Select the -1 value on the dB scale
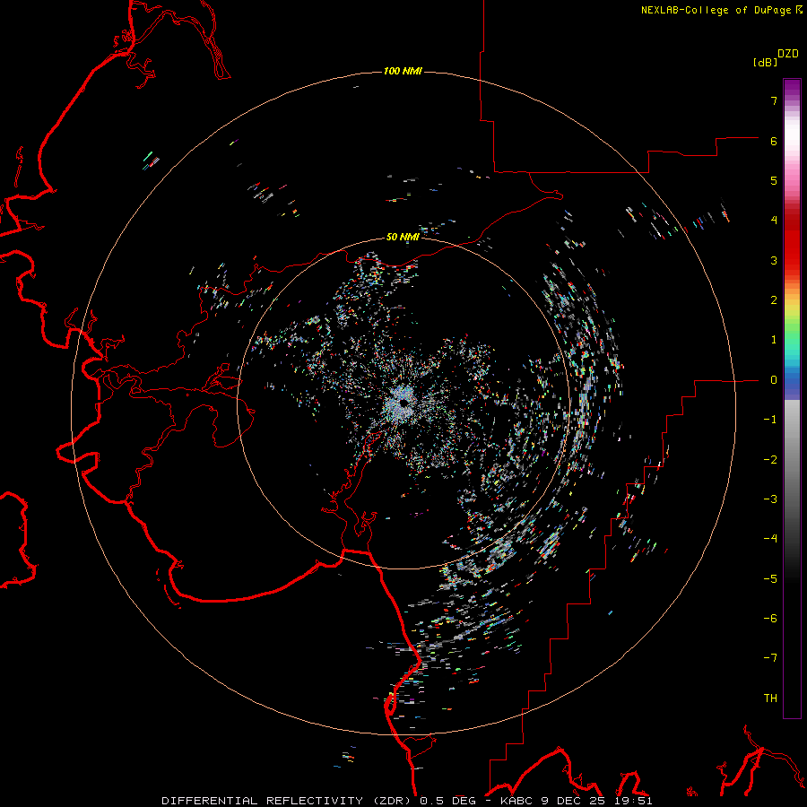Image resolution: width=807 pixels, height=807 pixels. 770,420
